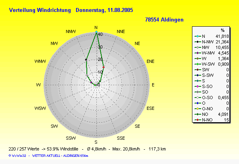Image resolution: width=239 pixels, height=164 pixels.
Task: Select the data point at the N peak
Action: 96,32
